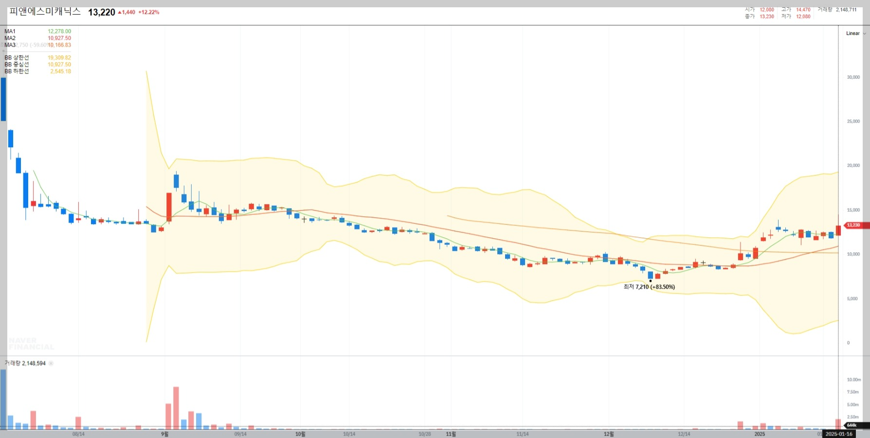Click the 20,000 price axis label
The image size is (870, 438).
(x=853, y=166)
